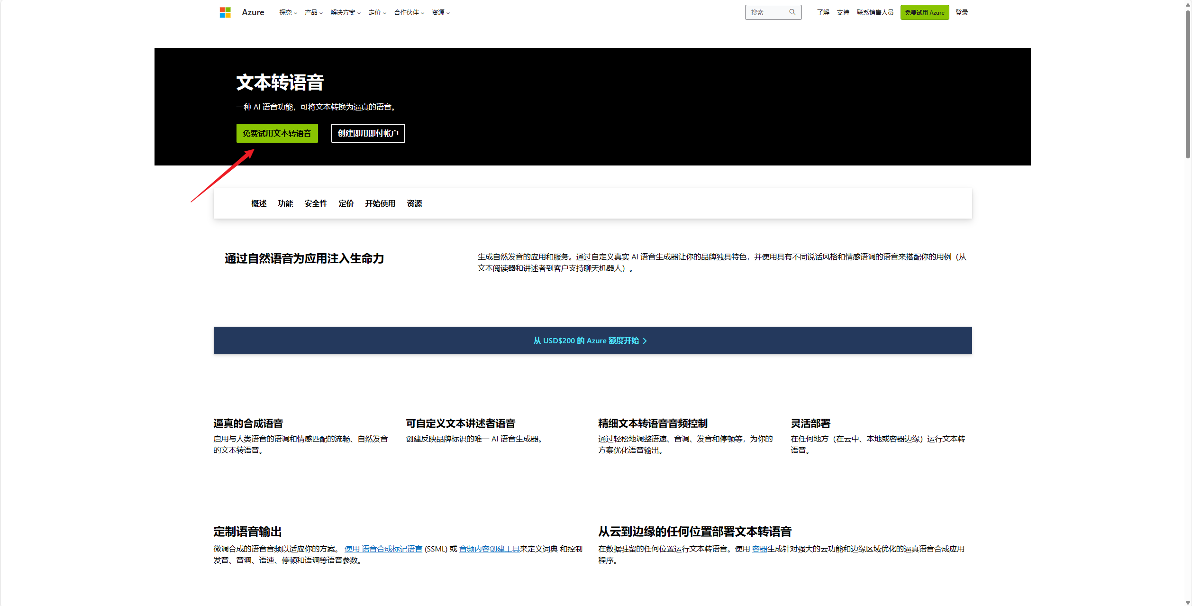Expand the 产品 dropdown menu

(313, 13)
